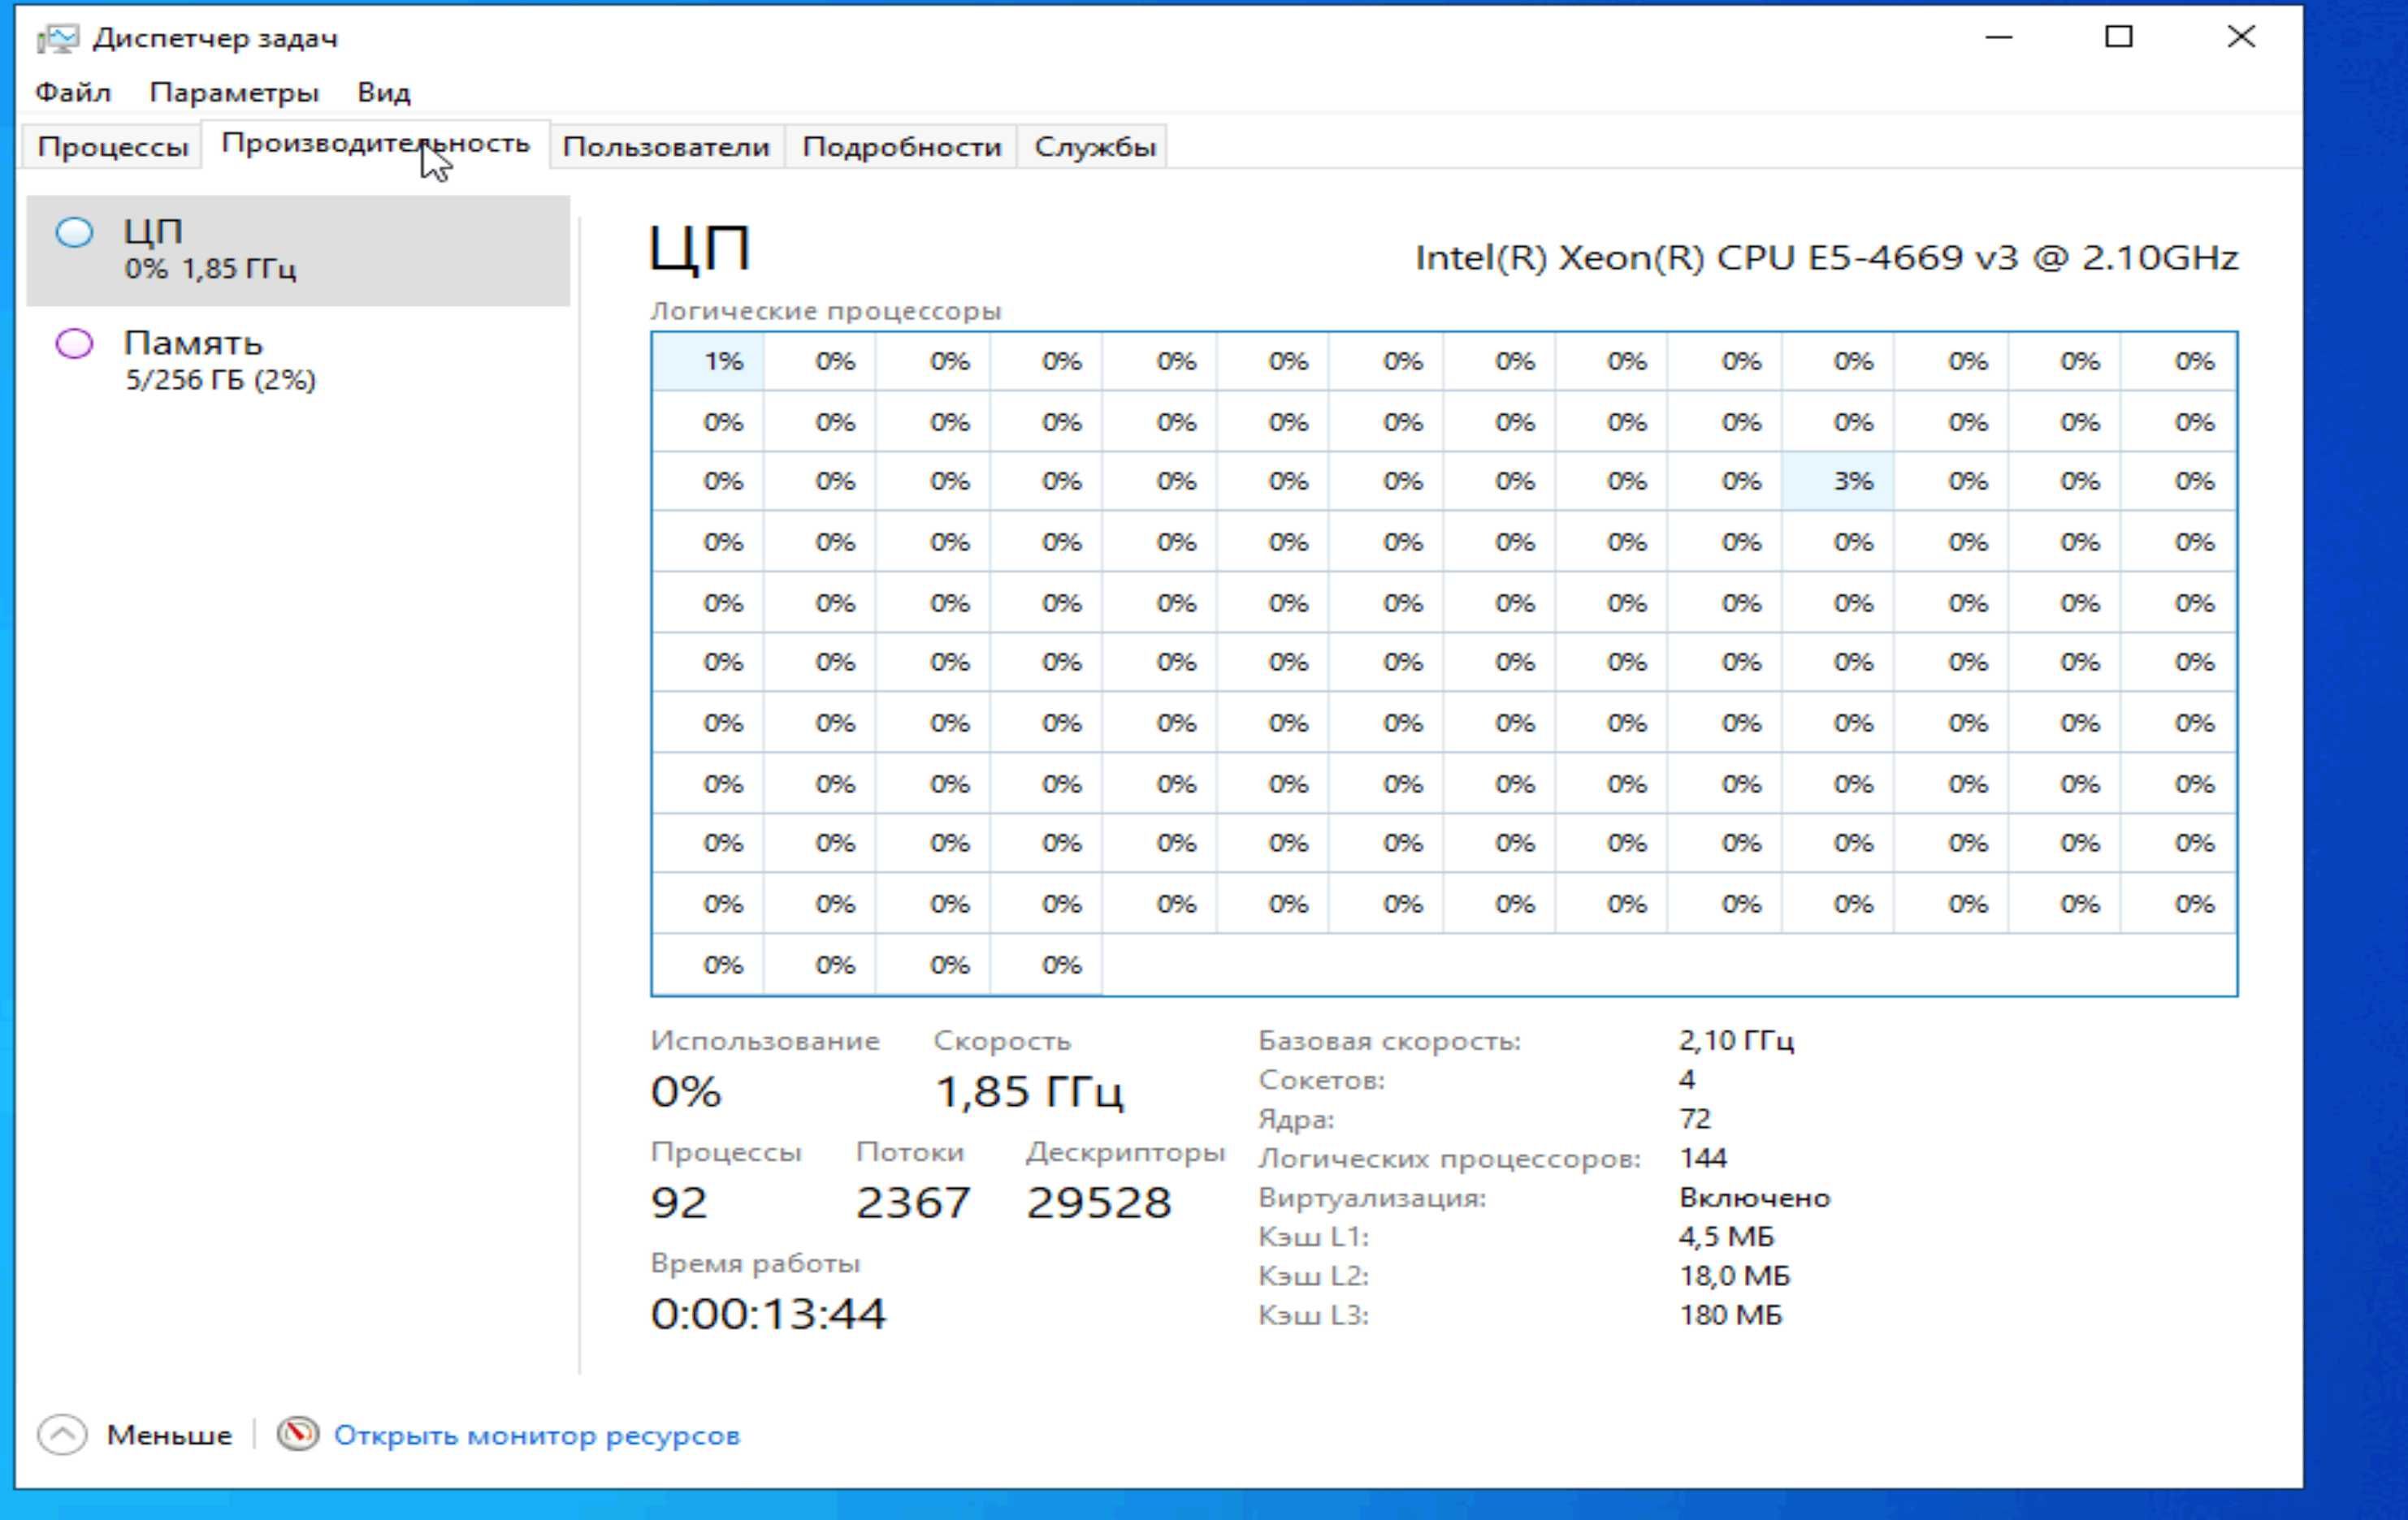The width and height of the screenshot is (2408, 1520).
Task: Click the memory usage text 5/256 ГБ (2%)
Action: coord(220,380)
